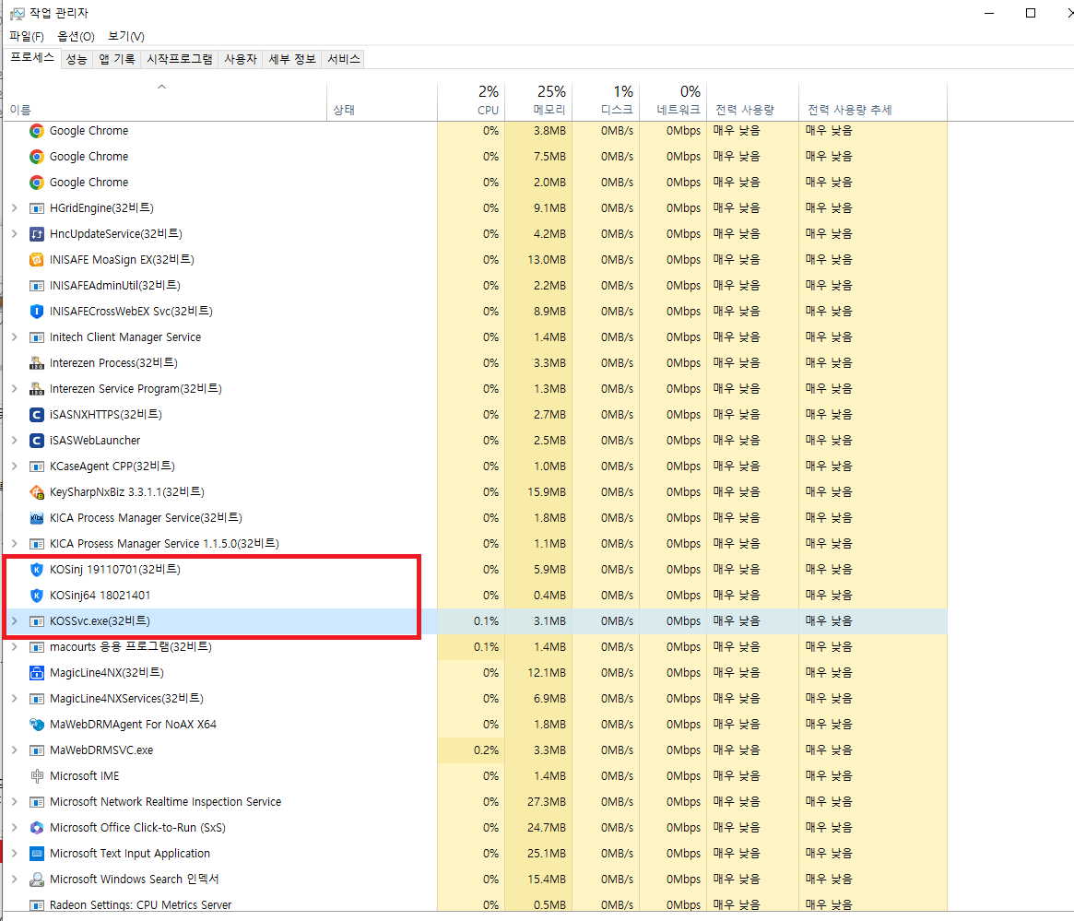The height and width of the screenshot is (921, 1074).
Task: Sort processes by the 네트워크 column header
Action: pos(673,101)
